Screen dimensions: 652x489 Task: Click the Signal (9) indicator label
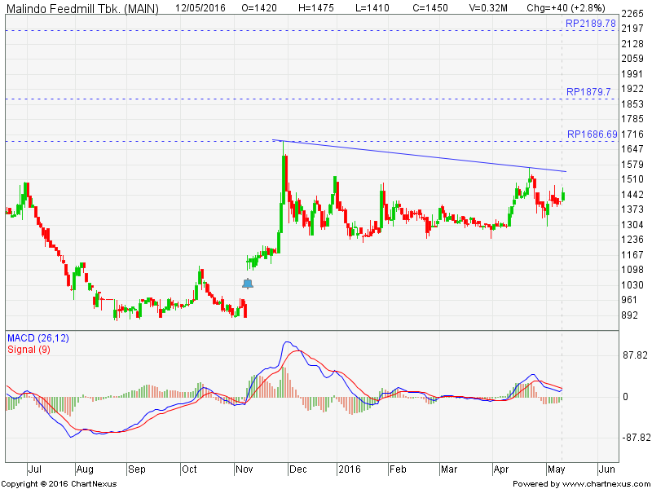tap(29, 350)
